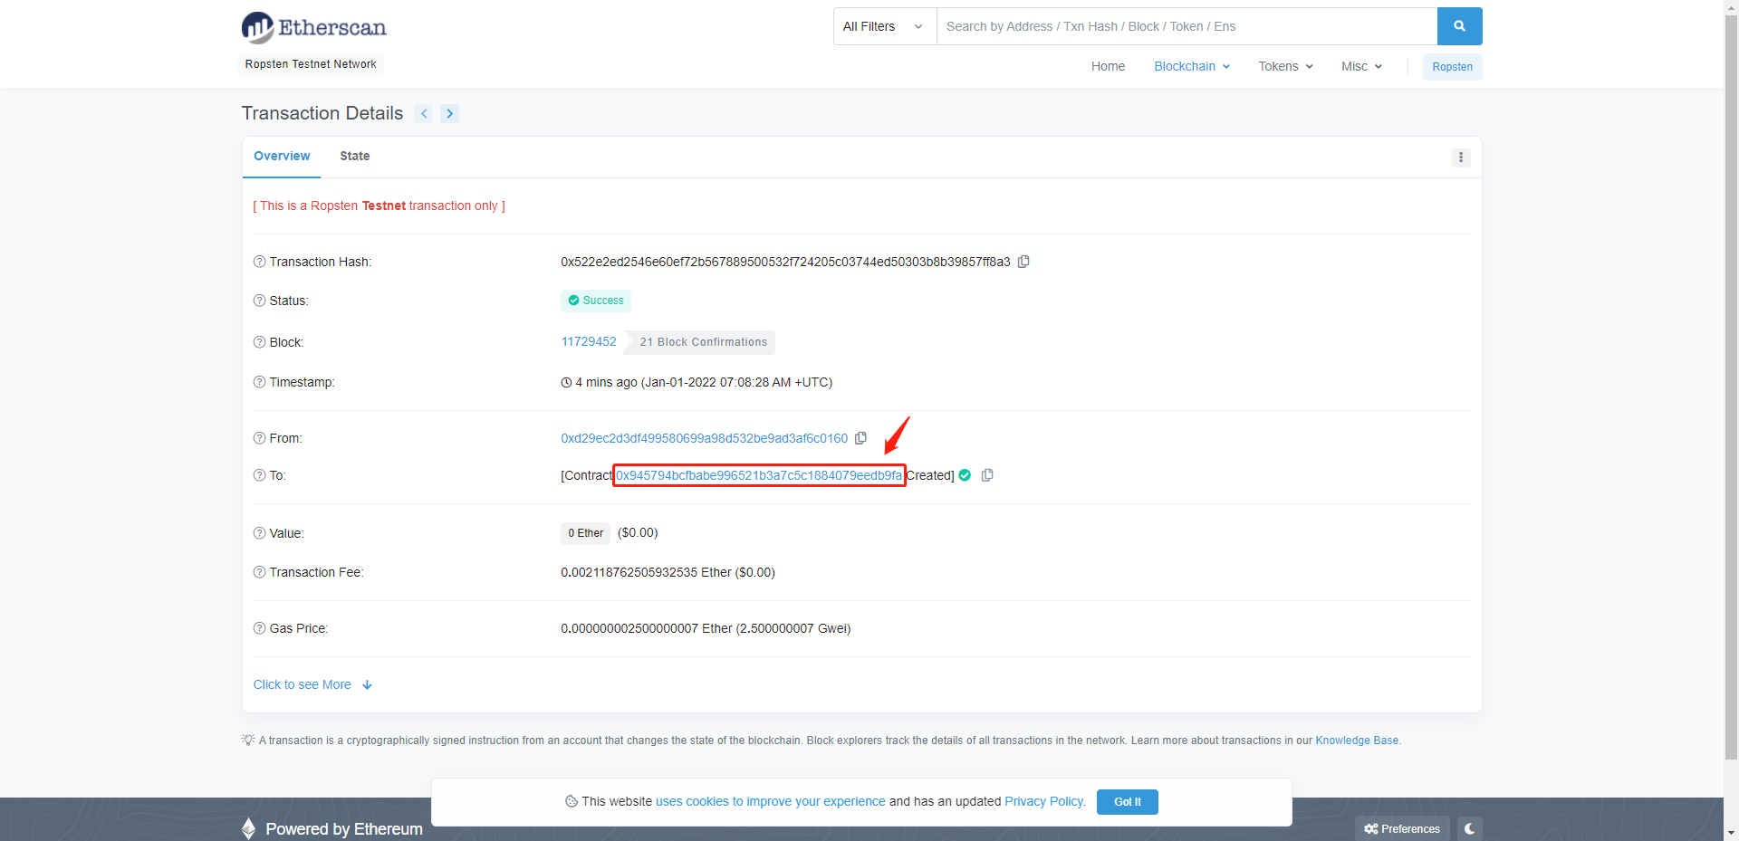Image resolution: width=1739 pixels, height=841 pixels.
Task: Open the From address link
Action: coord(704,438)
